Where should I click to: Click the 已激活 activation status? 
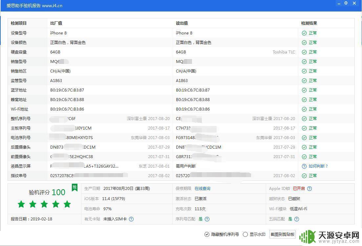[x=201, y=199]
